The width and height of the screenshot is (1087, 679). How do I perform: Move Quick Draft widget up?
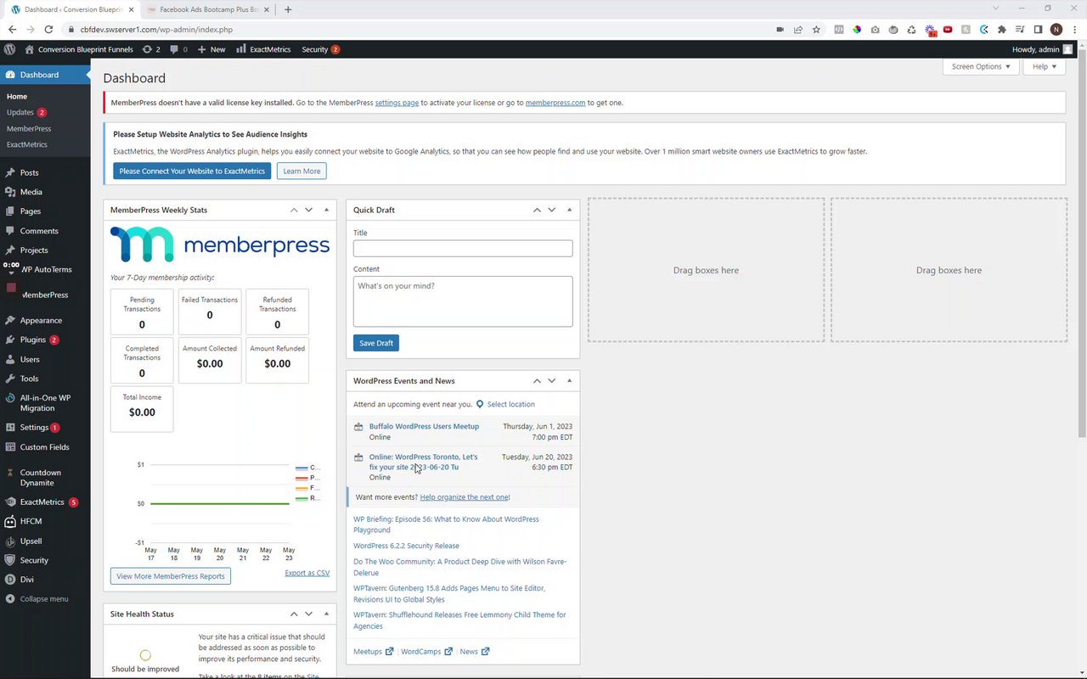click(537, 210)
